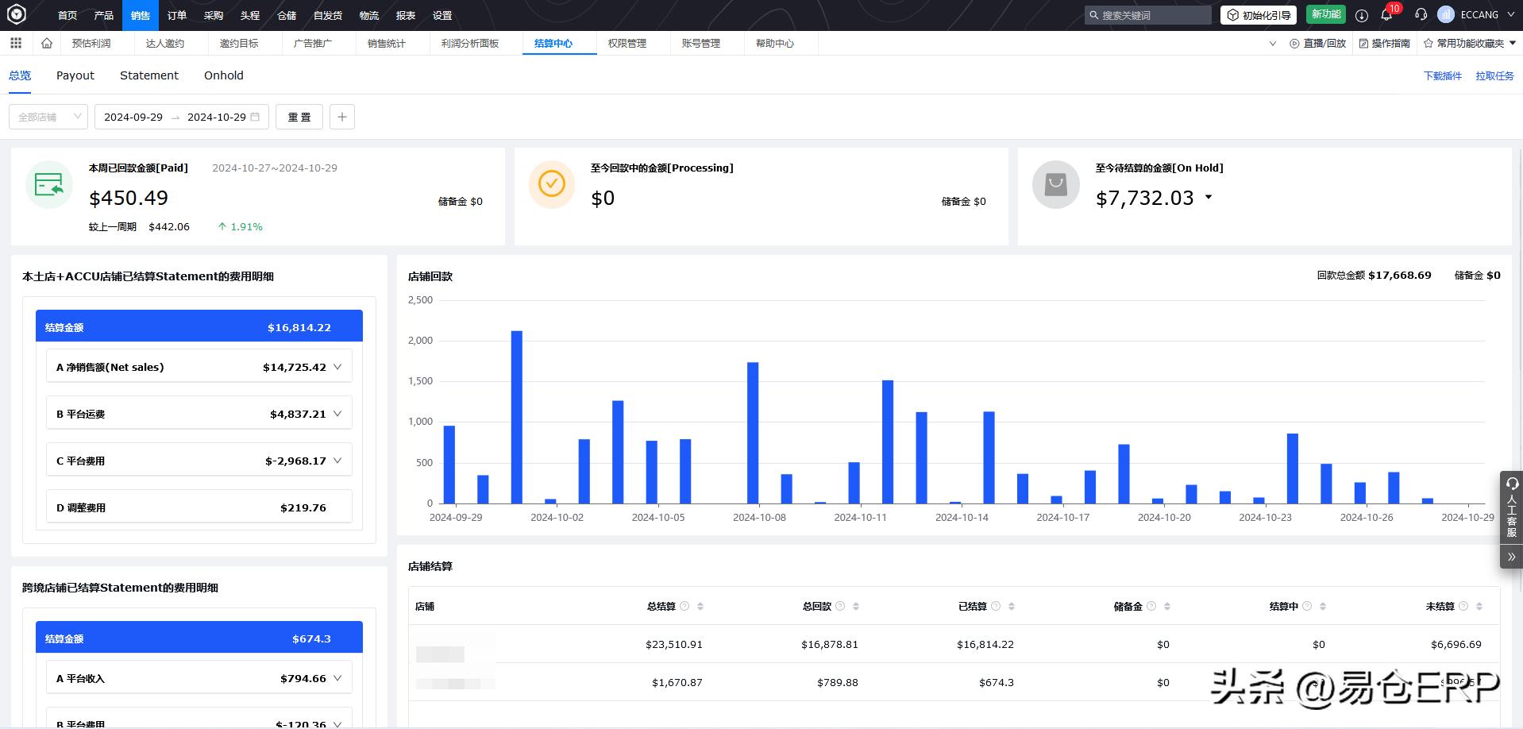Click info icon next to 未结算

(x=1463, y=606)
